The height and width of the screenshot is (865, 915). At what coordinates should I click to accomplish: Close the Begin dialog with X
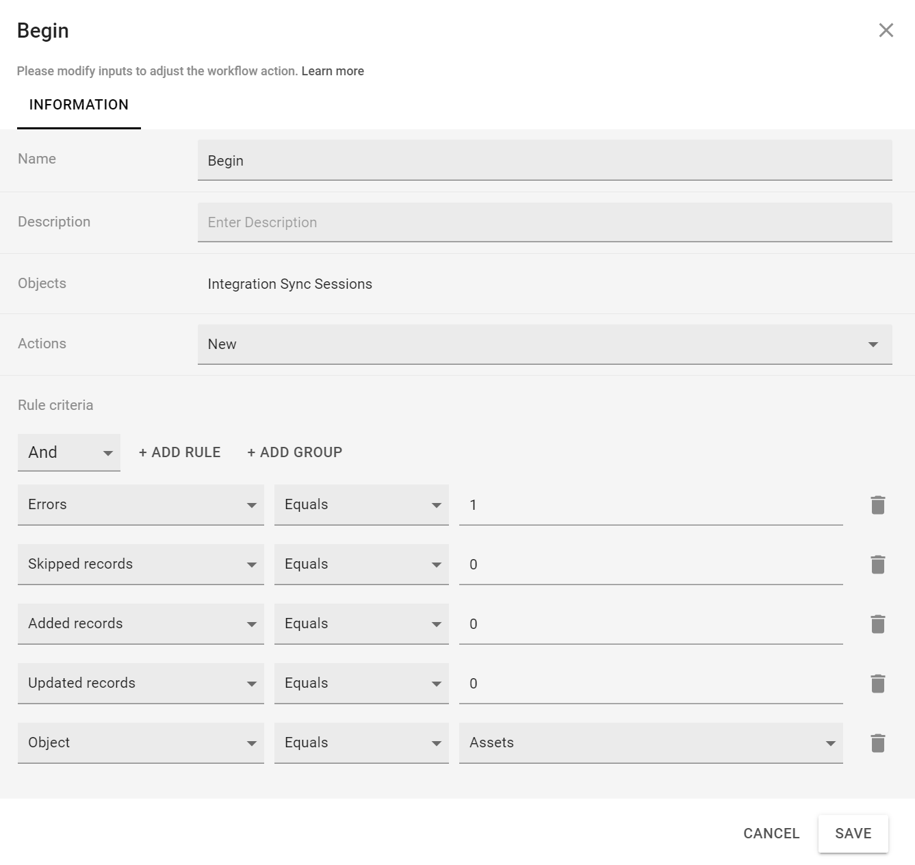click(886, 30)
